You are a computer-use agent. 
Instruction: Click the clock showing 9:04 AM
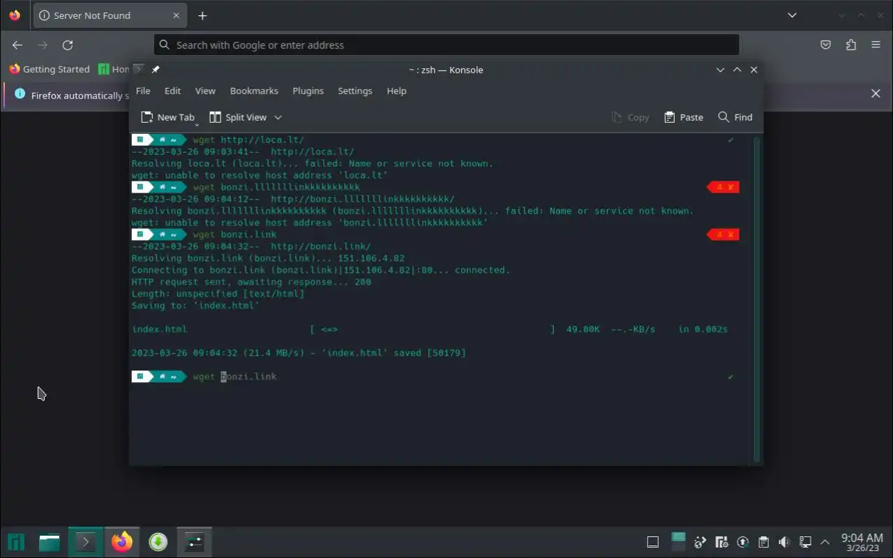[862, 542]
